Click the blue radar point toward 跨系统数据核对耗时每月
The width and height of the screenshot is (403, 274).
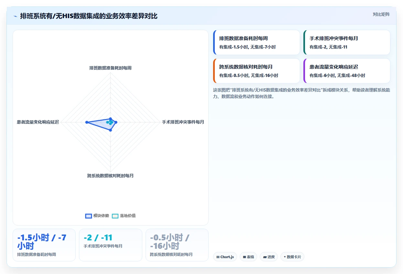pos(111,130)
